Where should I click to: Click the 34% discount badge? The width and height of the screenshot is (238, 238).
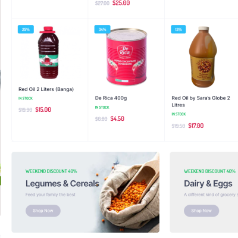102,29
